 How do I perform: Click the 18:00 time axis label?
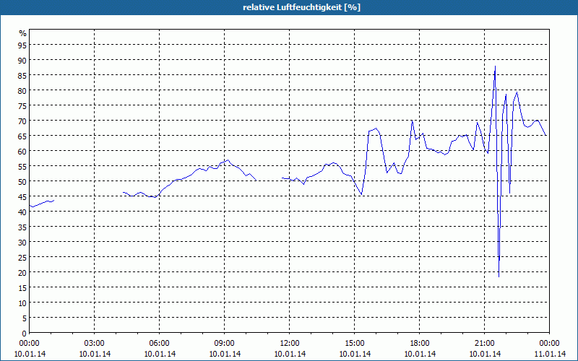click(x=420, y=344)
